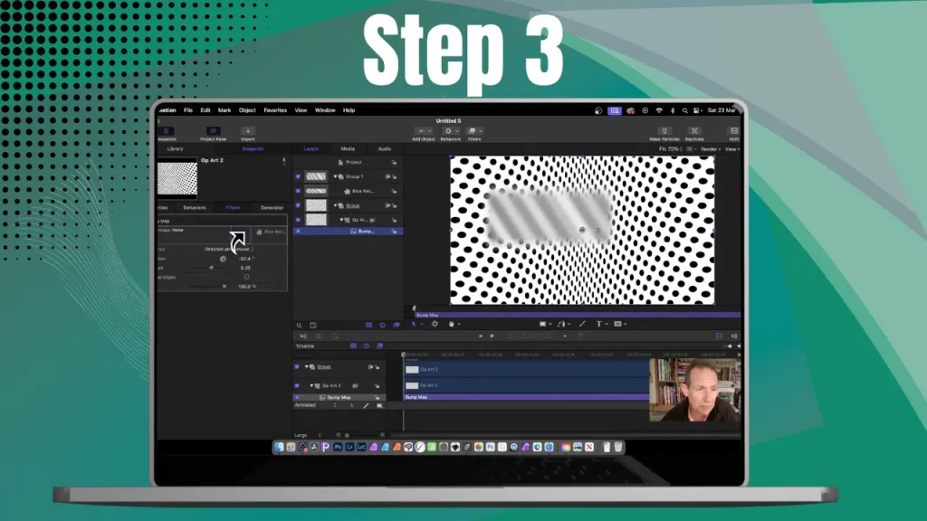
Task: Collapse Group 1 disclosure triangle
Action: tap(335, 176)
